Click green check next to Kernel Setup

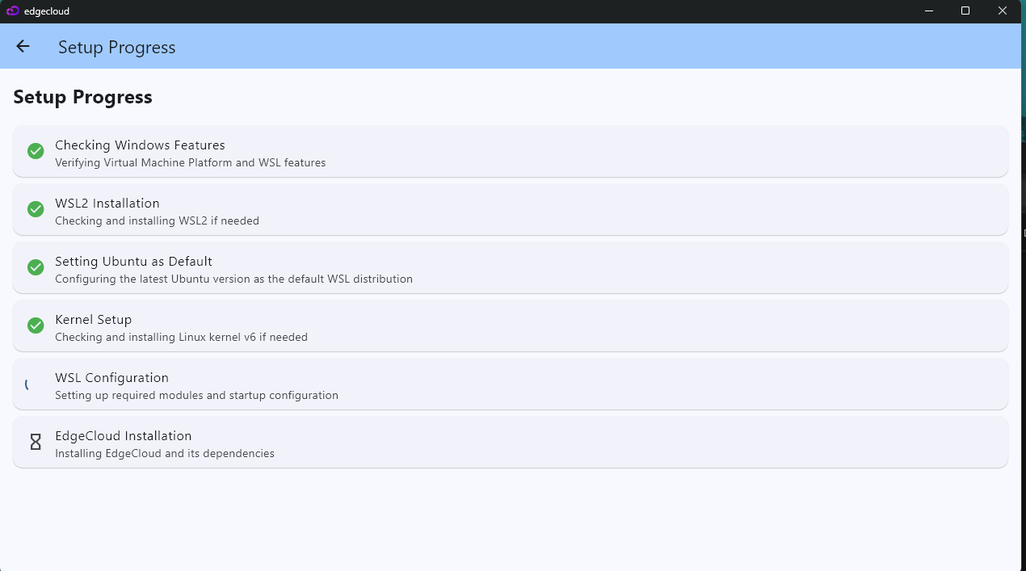[x=36, y=325]
